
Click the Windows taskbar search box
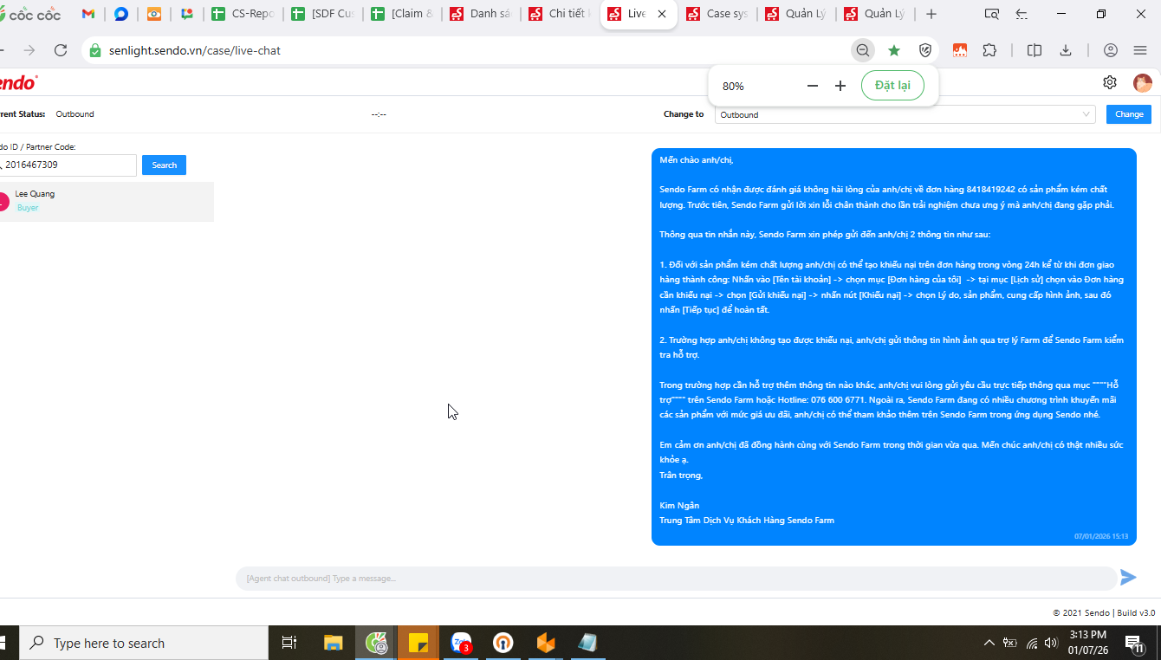click(x=144, y=643)
